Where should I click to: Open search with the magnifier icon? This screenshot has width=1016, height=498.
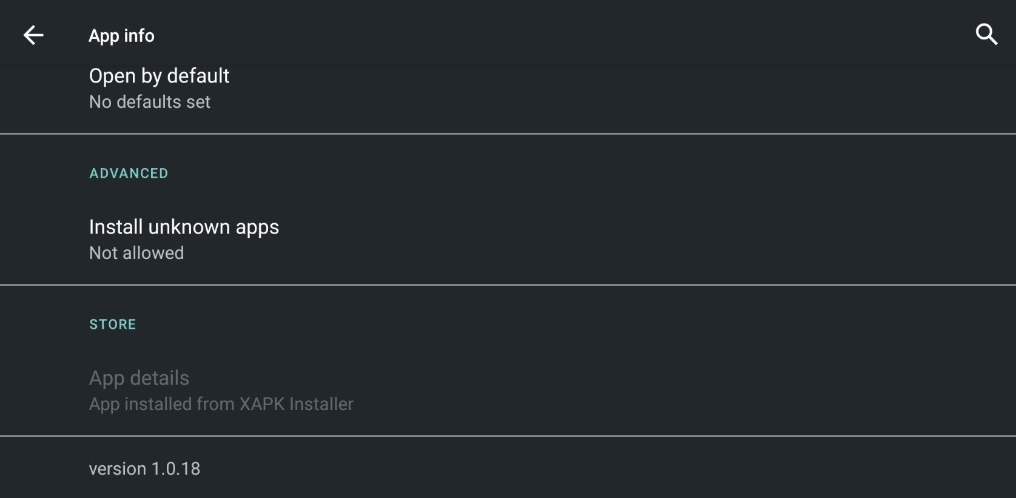pos(986,35)
